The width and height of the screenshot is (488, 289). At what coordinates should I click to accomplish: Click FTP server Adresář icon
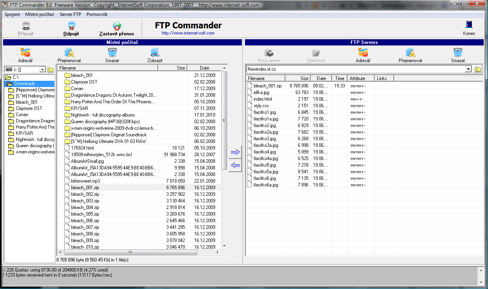tap(363, 52)
